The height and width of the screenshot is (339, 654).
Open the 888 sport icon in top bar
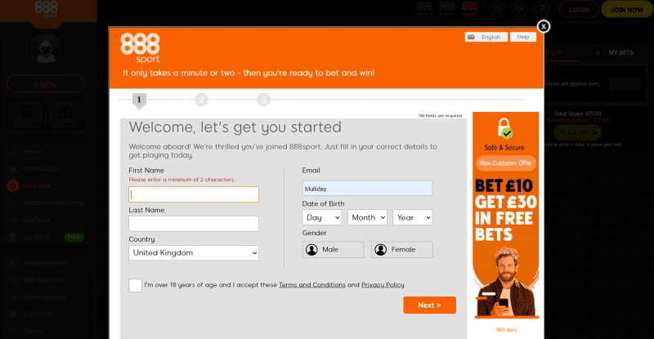[469, 9]
